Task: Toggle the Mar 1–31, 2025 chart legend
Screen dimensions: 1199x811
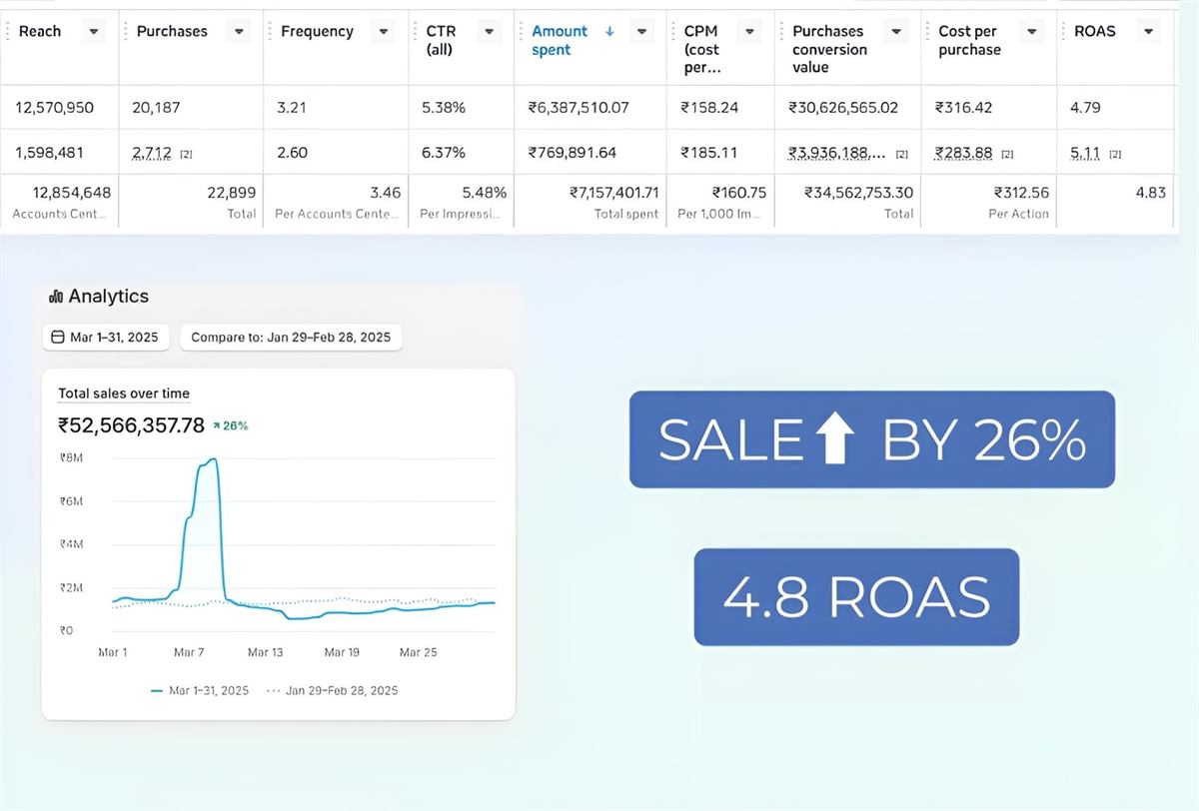Action: (x=205, y=690)
